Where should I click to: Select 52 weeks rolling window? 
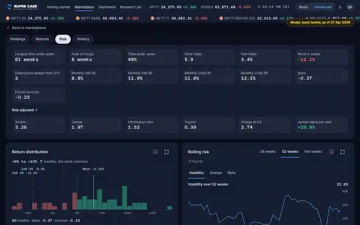290,152
